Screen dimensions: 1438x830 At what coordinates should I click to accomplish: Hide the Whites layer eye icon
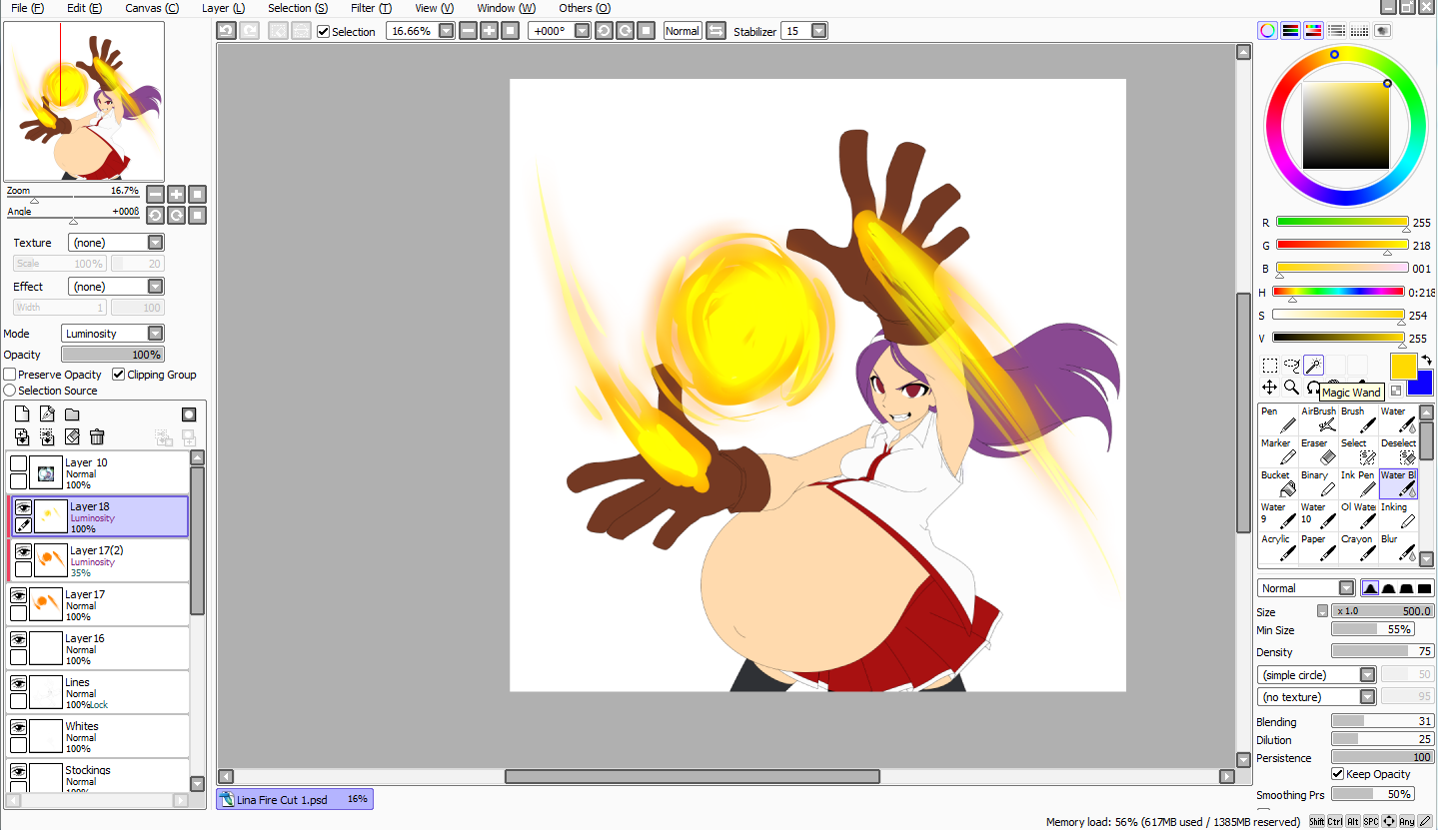click(18, 727)
